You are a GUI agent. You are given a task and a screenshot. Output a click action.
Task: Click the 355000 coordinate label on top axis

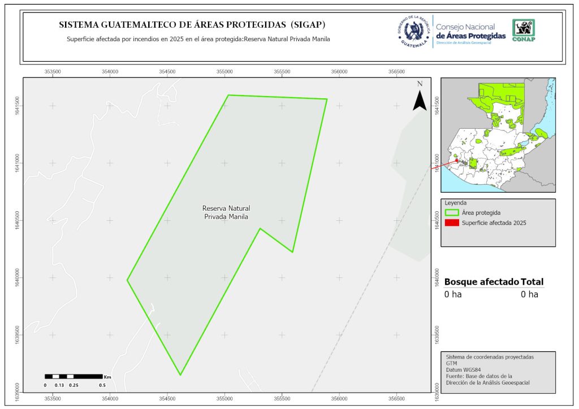(225, 72)
